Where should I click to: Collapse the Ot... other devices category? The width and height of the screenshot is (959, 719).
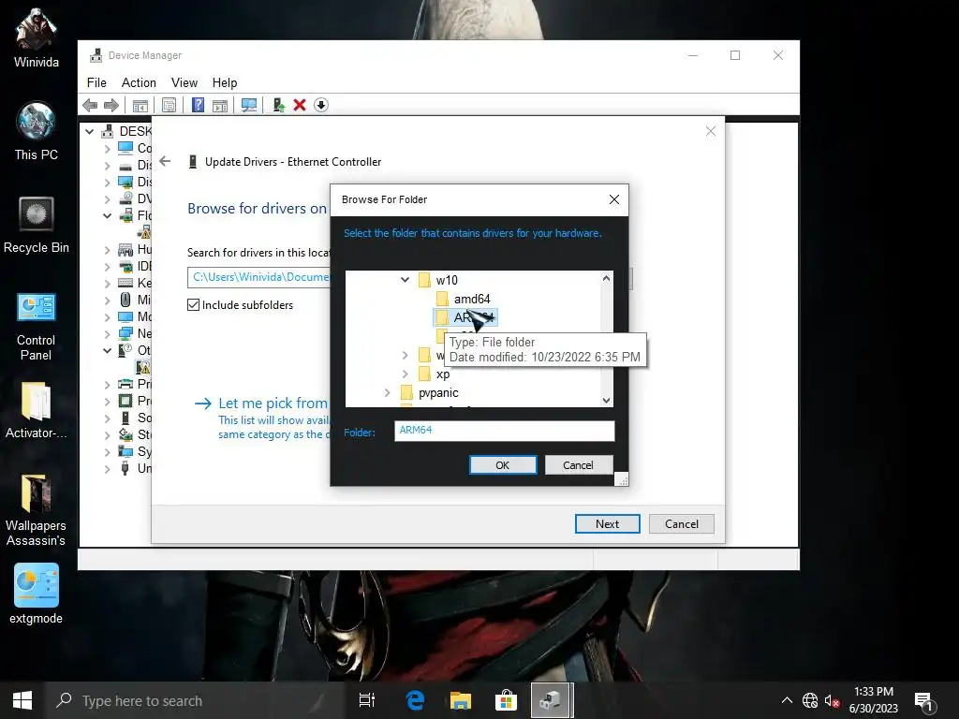click(x=107, y=350)
